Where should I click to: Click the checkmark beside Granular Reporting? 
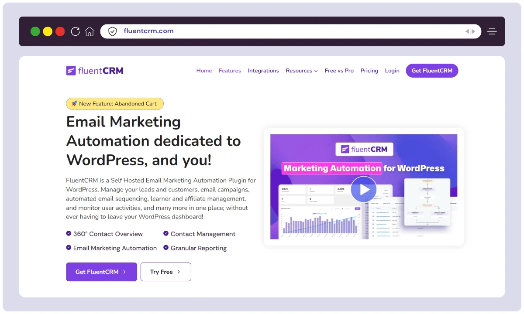(x=166, y=248)
